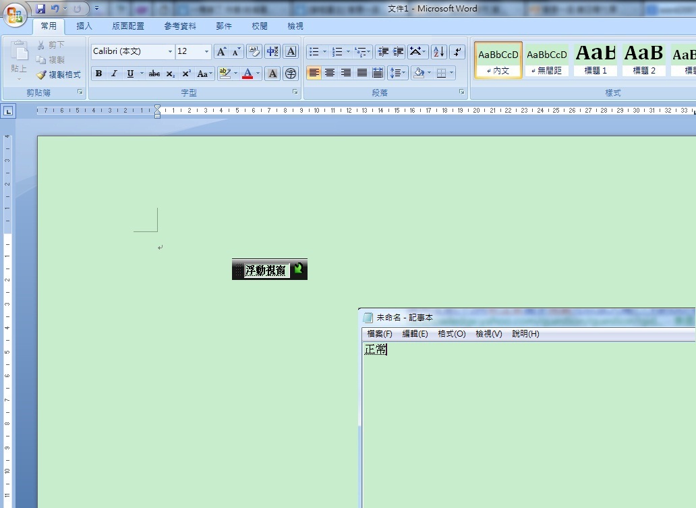Toggle Bold formatting

tap(98, 74)
